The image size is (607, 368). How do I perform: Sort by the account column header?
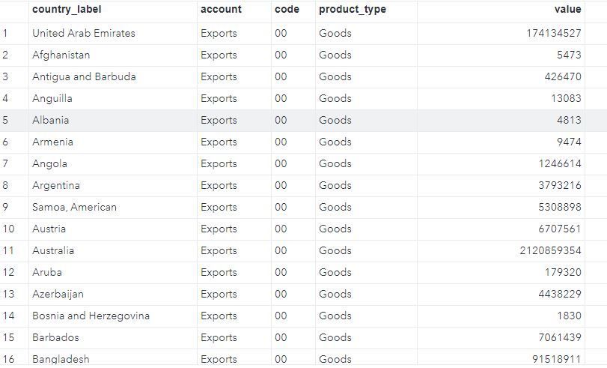click(x=221, y=10)
